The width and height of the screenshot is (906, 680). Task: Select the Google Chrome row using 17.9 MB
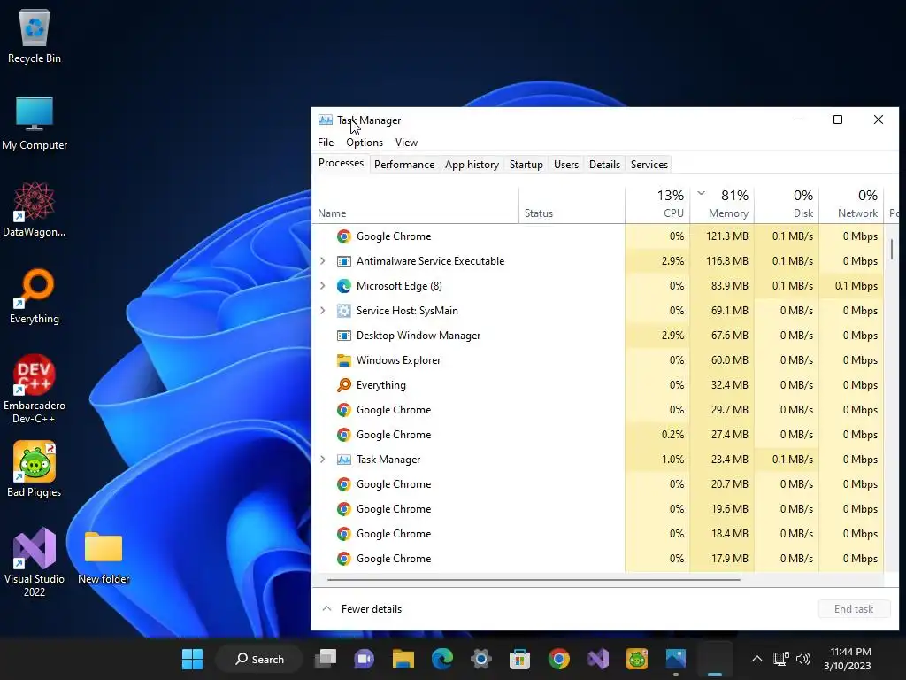pos(598,559)
